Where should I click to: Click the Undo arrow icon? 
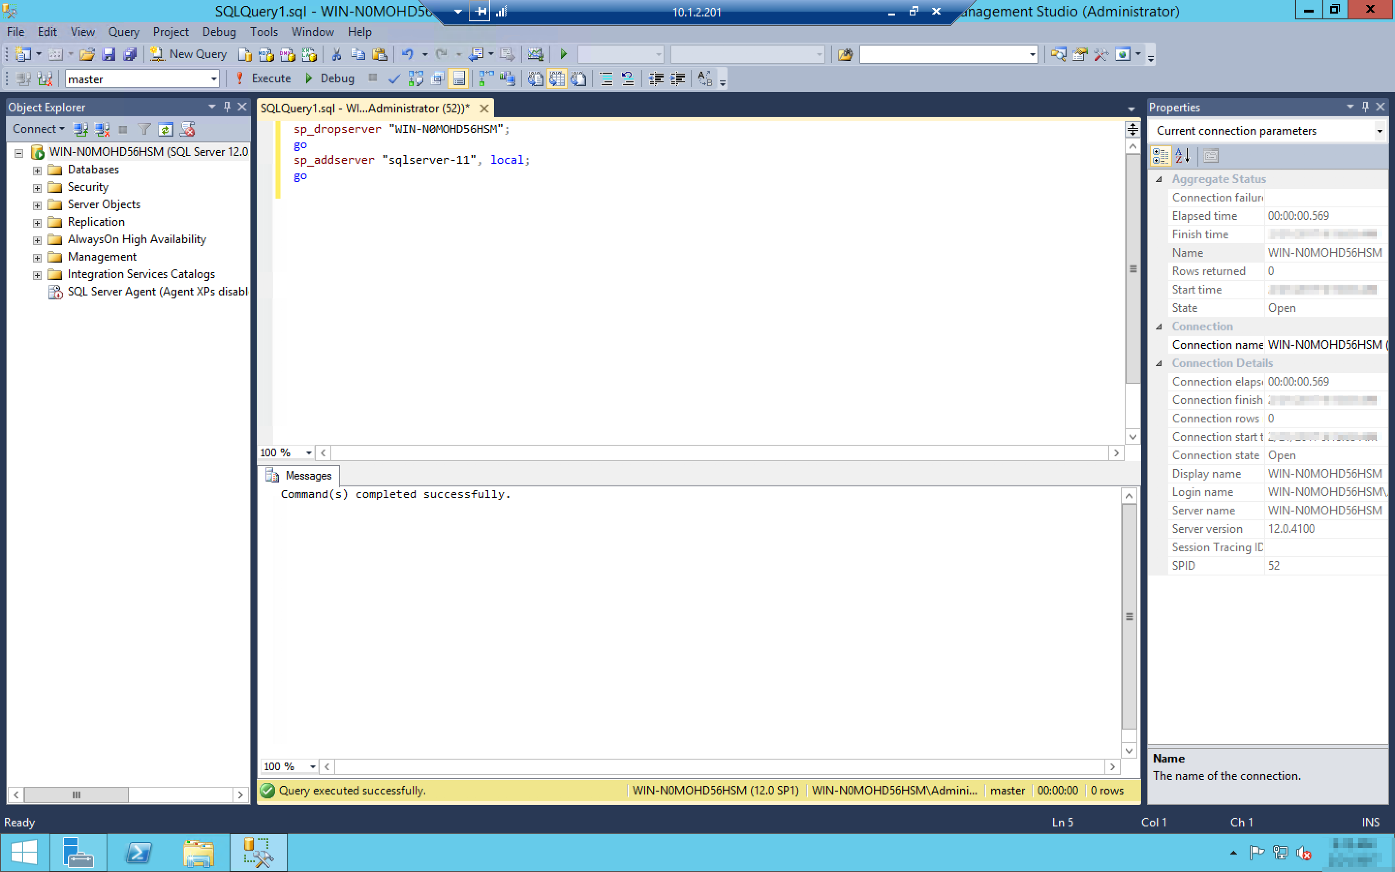click(x=407, y=54)
